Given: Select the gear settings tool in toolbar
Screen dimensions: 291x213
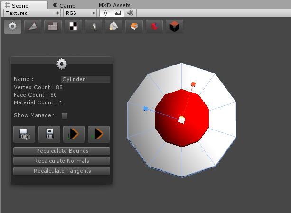Looking at the screenshot, I should (x=13, y=27).
